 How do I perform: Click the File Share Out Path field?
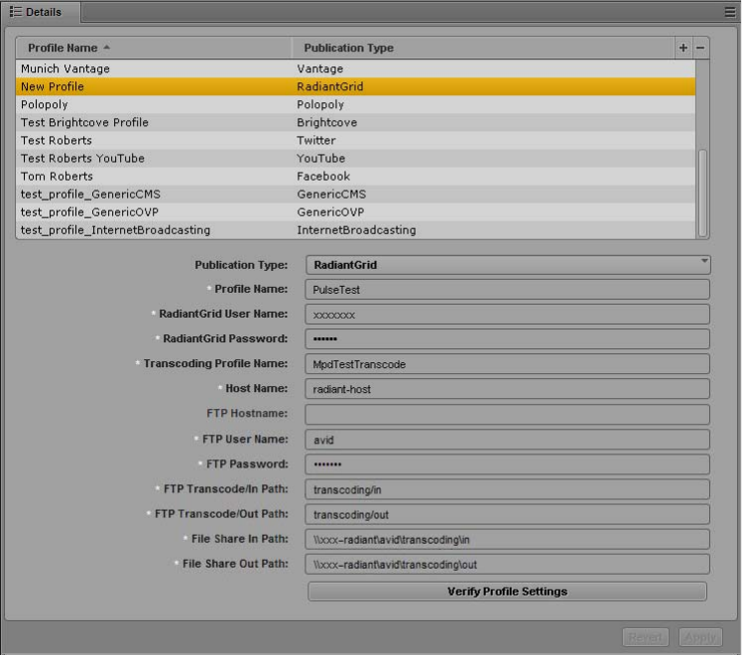pos(507,564)
